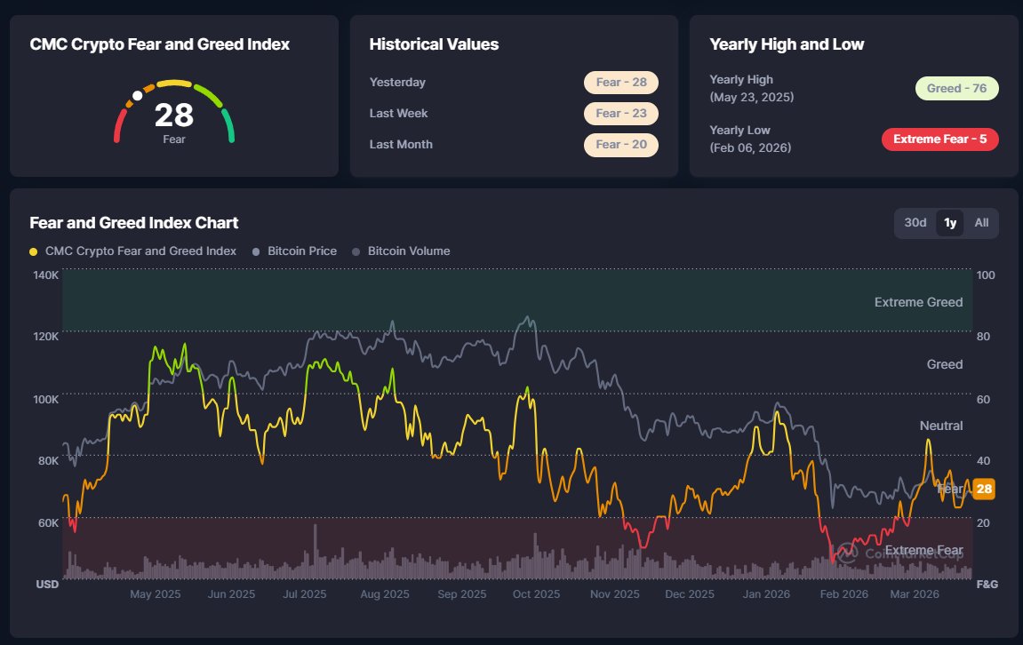The width and height of the screenshot is (1023, 645).
Task: Click the Feb 2026 label on time axis
Action: tap(843, 594)
